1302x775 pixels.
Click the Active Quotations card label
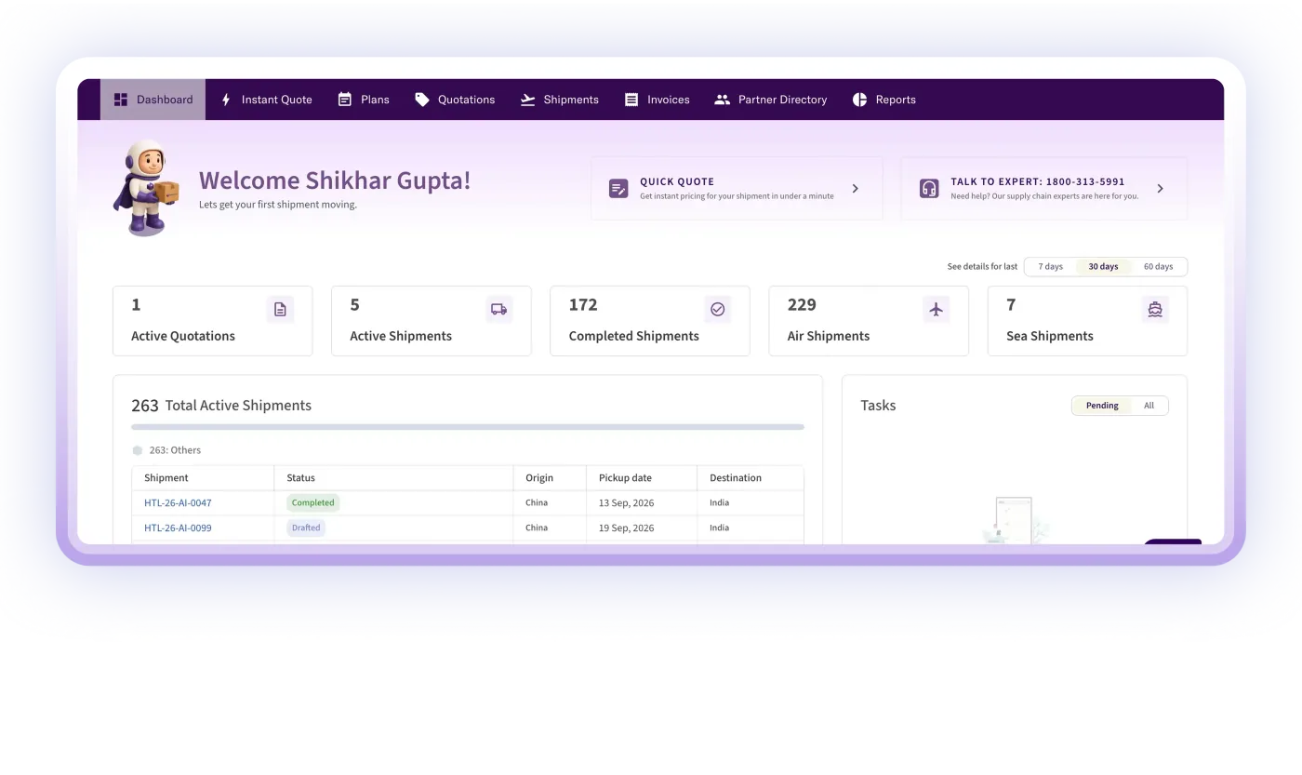click(183, 337)
